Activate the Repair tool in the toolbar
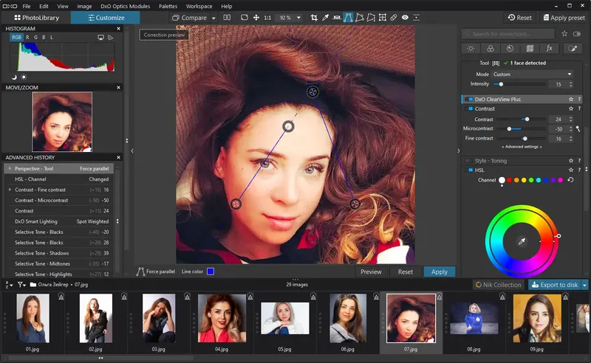 [393, 18]
